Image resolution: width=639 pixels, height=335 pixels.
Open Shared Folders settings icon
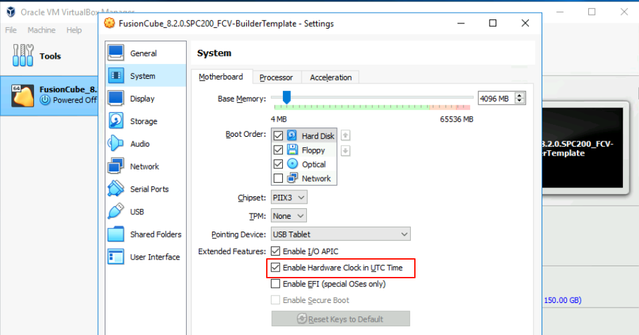(x=116, y=235)
